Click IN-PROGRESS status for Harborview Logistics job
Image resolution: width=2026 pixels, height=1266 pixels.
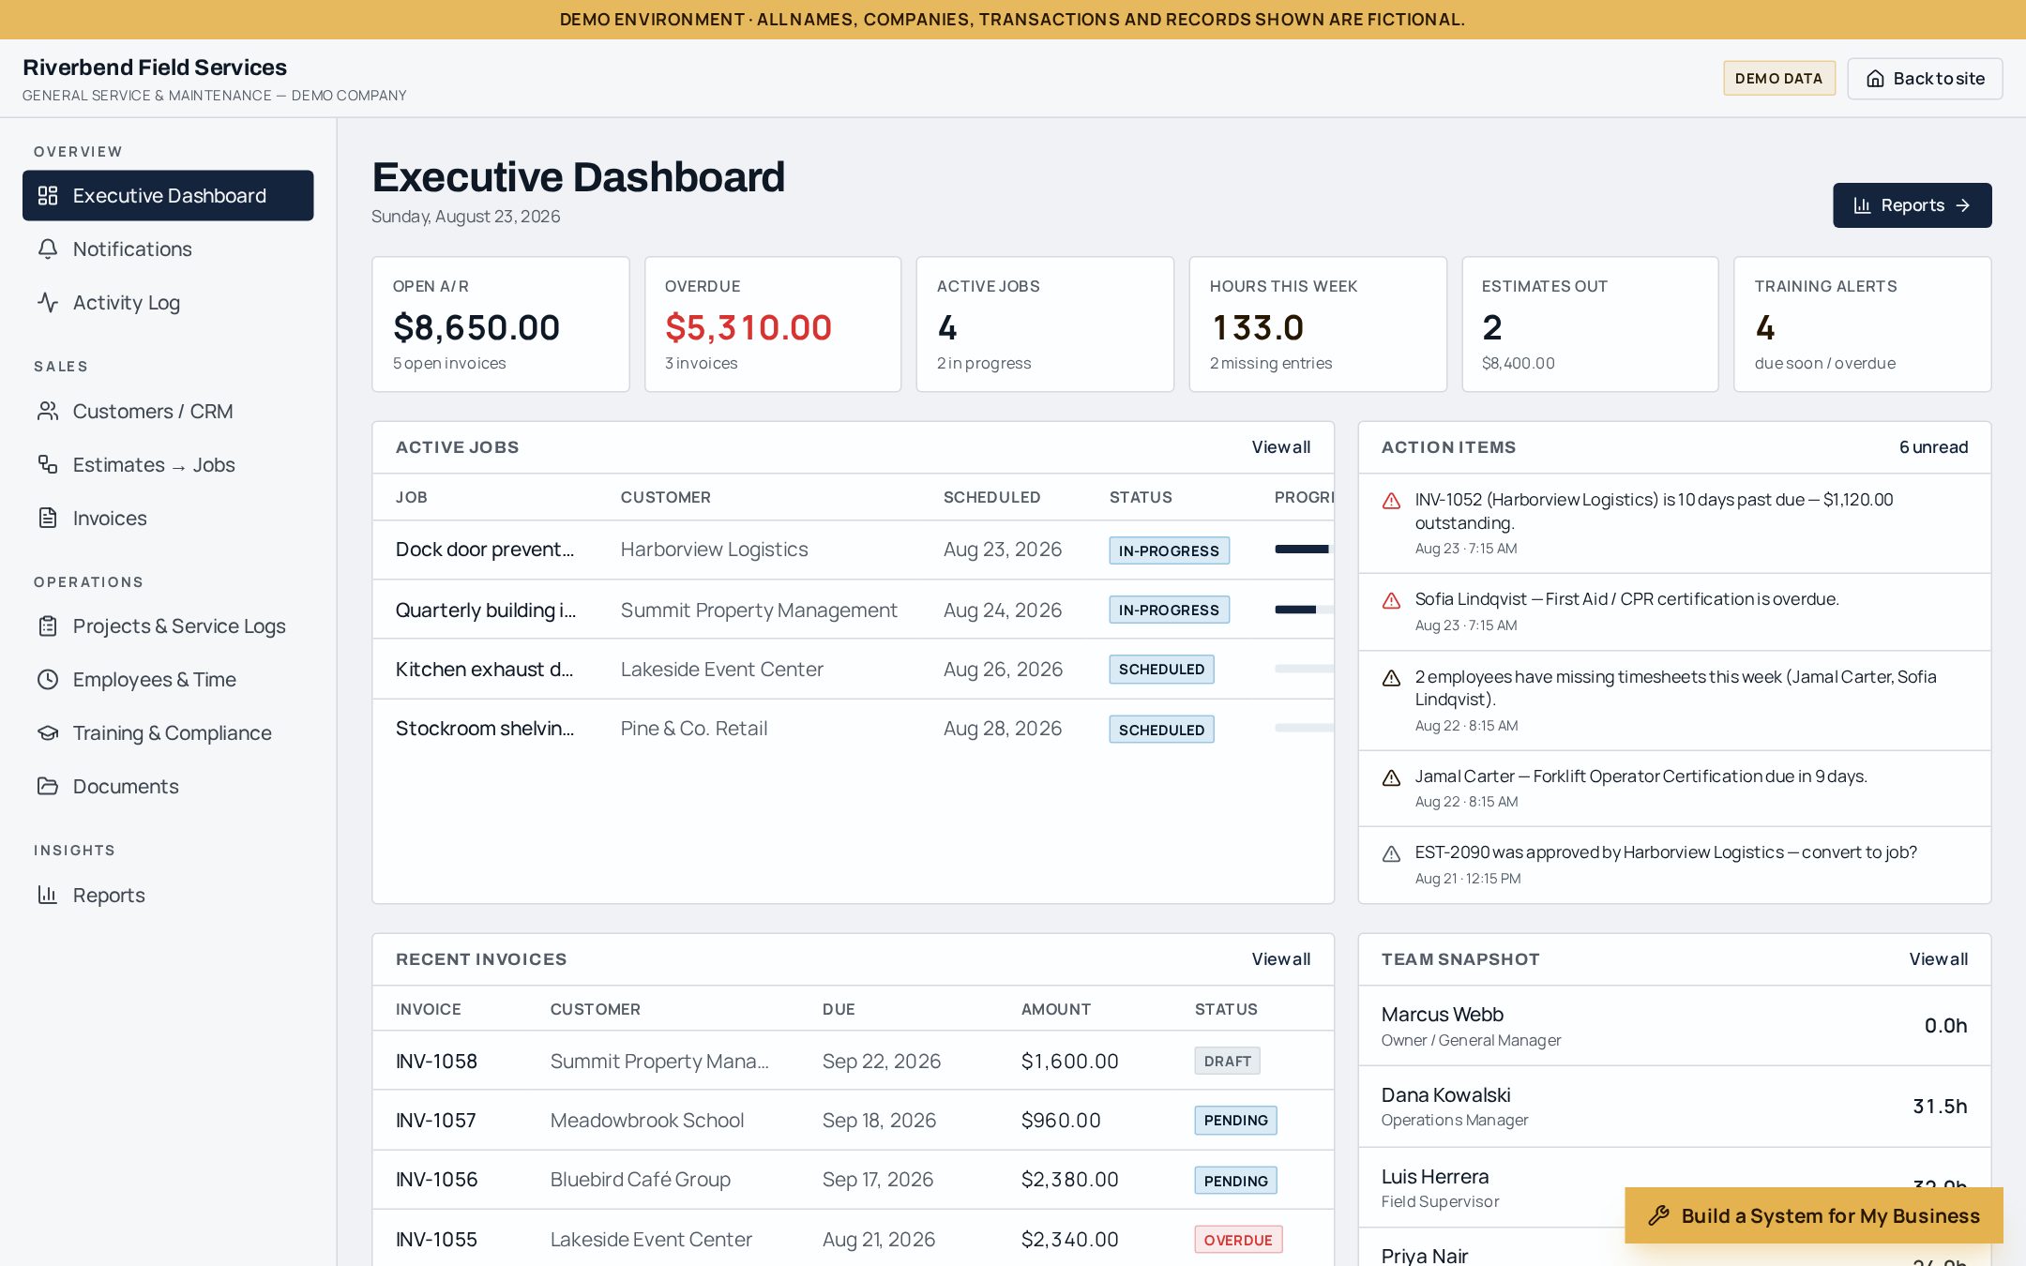[x=1169, y=550]
